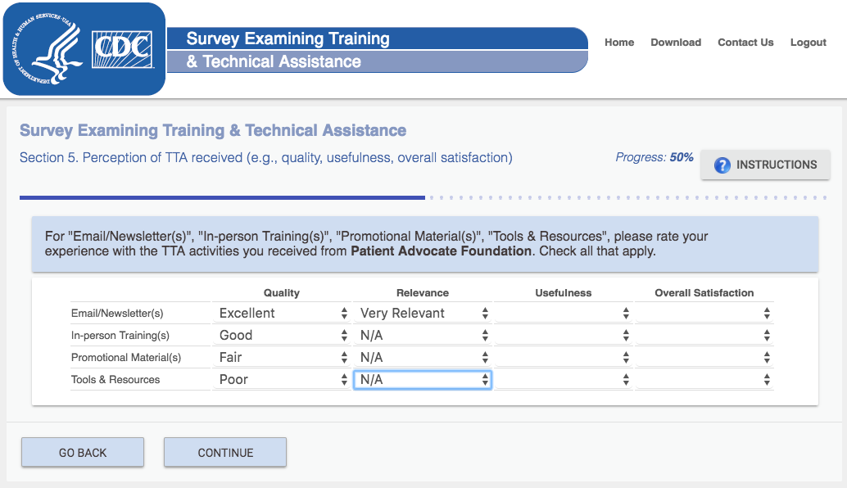This screenshot has width=847, height=488.
Task: Open In-person Training(s) Overall Satisfaction dropdown
Action: [704, 335]
